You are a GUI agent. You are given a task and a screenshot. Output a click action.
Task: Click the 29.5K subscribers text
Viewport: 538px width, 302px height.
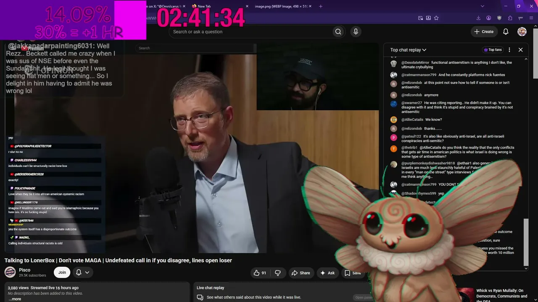pos(32,276)
